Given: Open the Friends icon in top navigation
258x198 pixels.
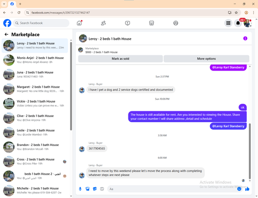Looking at the screenshot, I should click(x=103, y=23).
